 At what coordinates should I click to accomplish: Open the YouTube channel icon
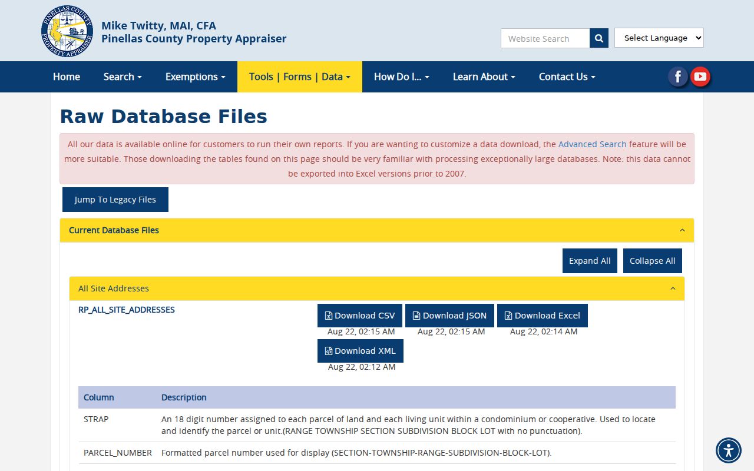point(700,77)
